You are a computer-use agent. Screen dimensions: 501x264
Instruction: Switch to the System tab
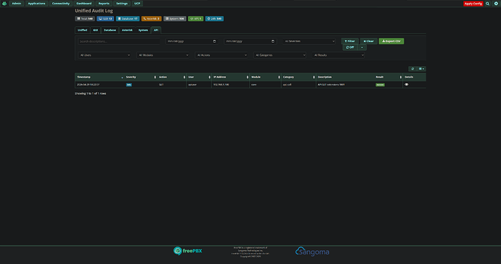click(x=143, y=30)
